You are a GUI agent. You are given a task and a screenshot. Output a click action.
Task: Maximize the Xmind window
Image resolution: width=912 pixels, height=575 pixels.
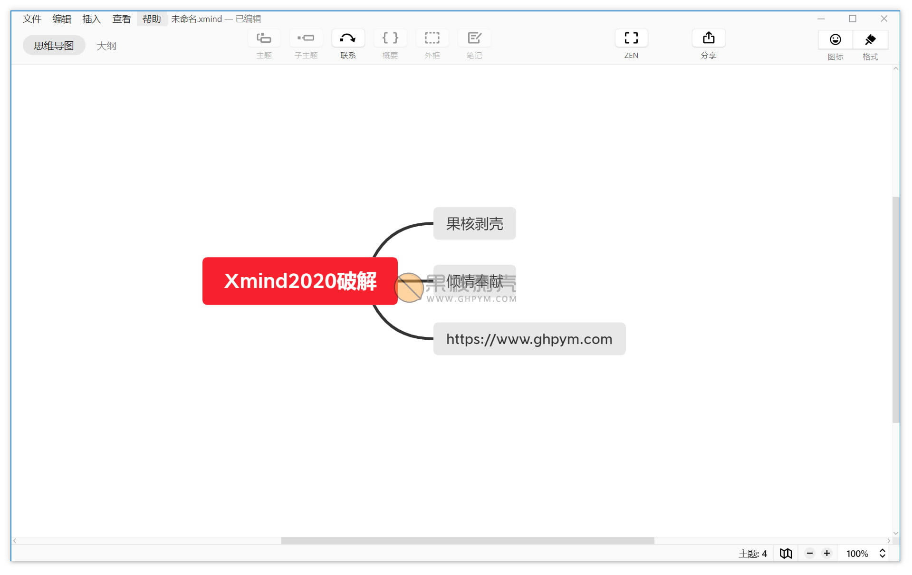coord(853,19)
